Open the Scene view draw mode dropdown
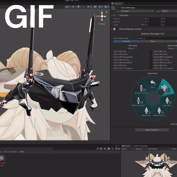 [67, 7]
